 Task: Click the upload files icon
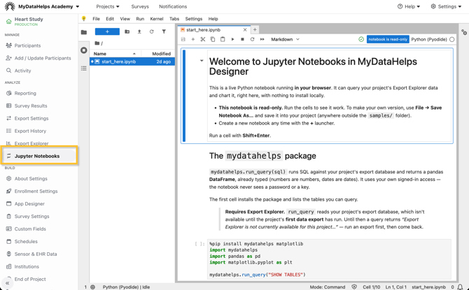(139, 31)
